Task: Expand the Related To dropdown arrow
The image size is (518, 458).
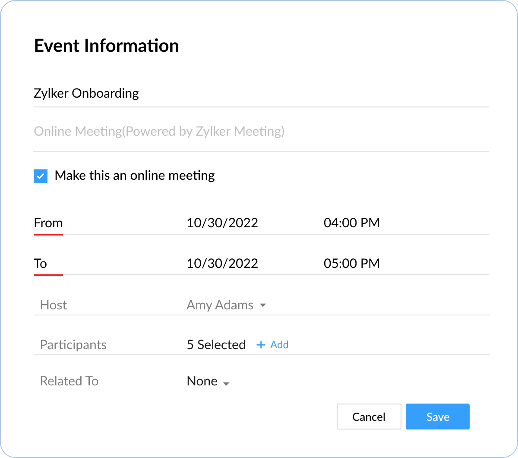Action: coord(226,383)
